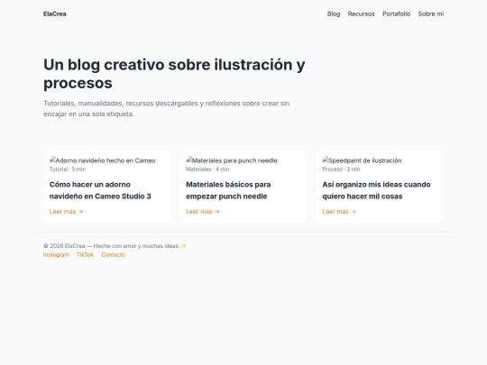The height and width of the screenshot is (365, 487).
Task: Open the ElaCrea home logo link
Action: (55, 14)
